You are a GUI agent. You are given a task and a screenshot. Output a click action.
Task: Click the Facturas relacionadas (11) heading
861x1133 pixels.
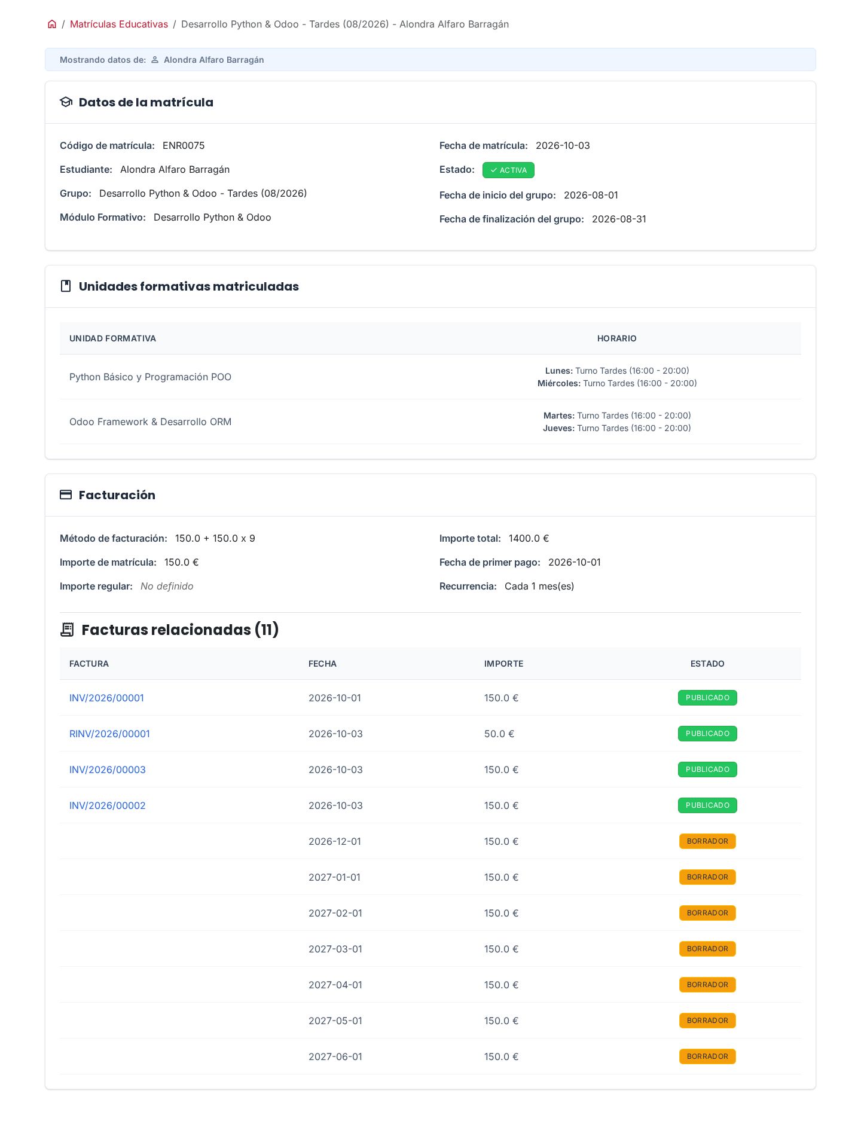point(180,630)
